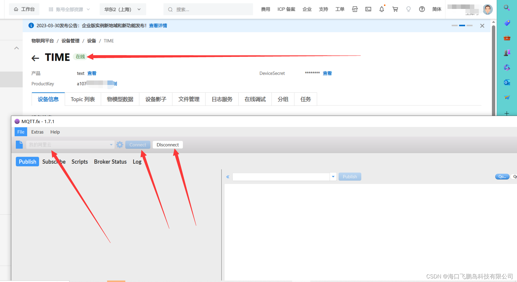The image size is (517, 282).
Task: Select the 设备信息 tab
Action: [48, 99]
